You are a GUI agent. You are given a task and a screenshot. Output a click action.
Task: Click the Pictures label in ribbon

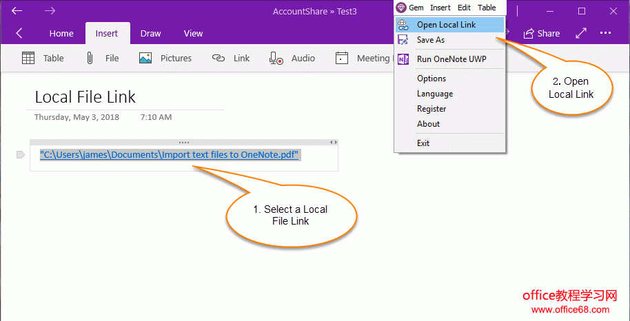click(176, 59)
